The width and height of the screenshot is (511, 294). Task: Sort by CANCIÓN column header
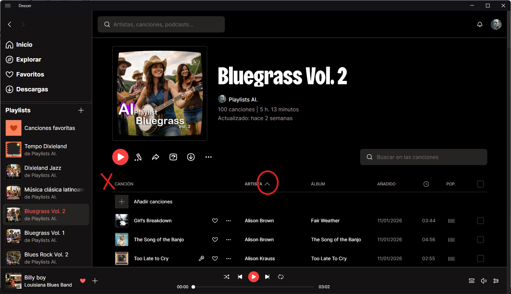(x=124, y=184)
